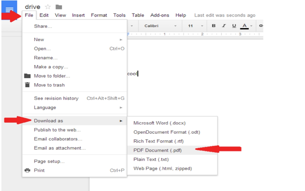
Task: Open the font size 11 dropdown
Action: 195,26
